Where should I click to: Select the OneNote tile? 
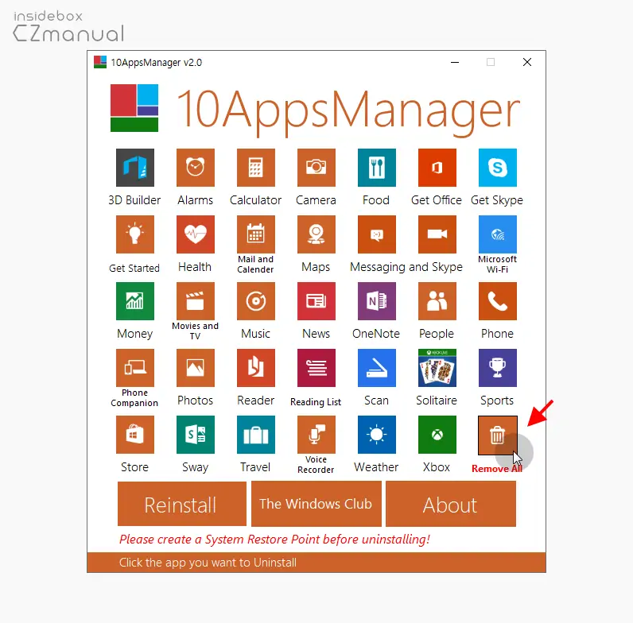(x=377, y=301)
